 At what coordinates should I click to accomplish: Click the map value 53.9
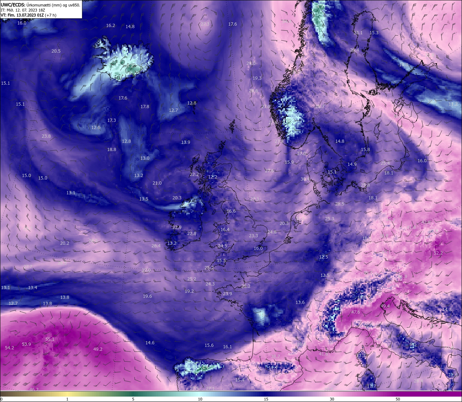[x=26, y=344]
